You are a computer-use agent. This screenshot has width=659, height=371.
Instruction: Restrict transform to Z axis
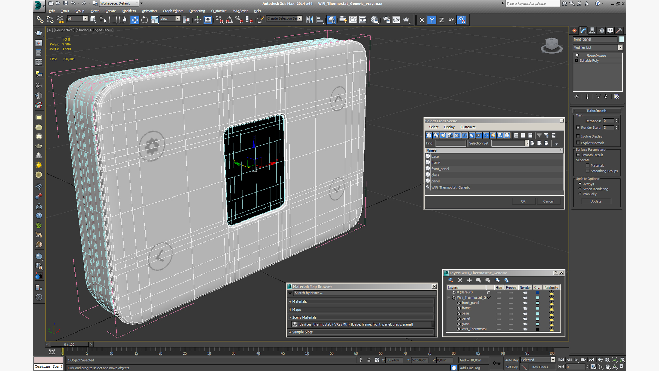[x=441, y=20]
